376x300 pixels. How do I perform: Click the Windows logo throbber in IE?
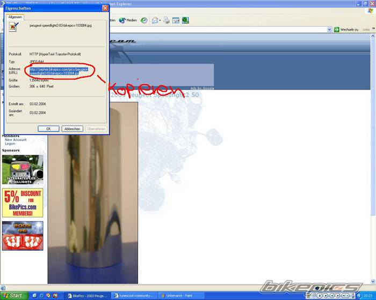(x=371, y=11)
